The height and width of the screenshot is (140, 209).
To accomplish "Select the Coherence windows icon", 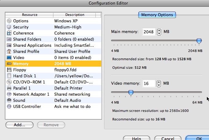I will 9,33.
